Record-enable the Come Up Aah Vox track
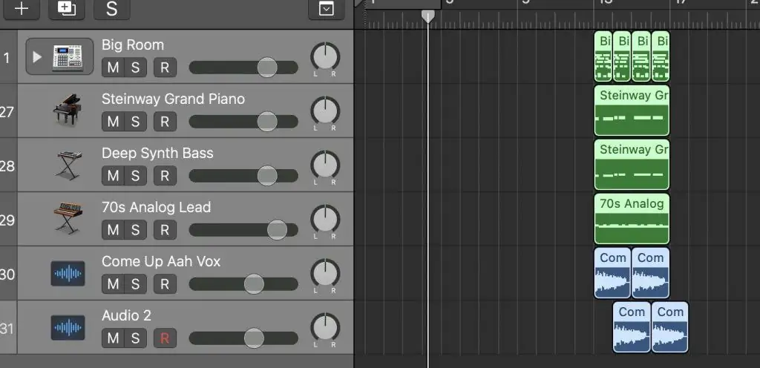 tap(165, 284)
